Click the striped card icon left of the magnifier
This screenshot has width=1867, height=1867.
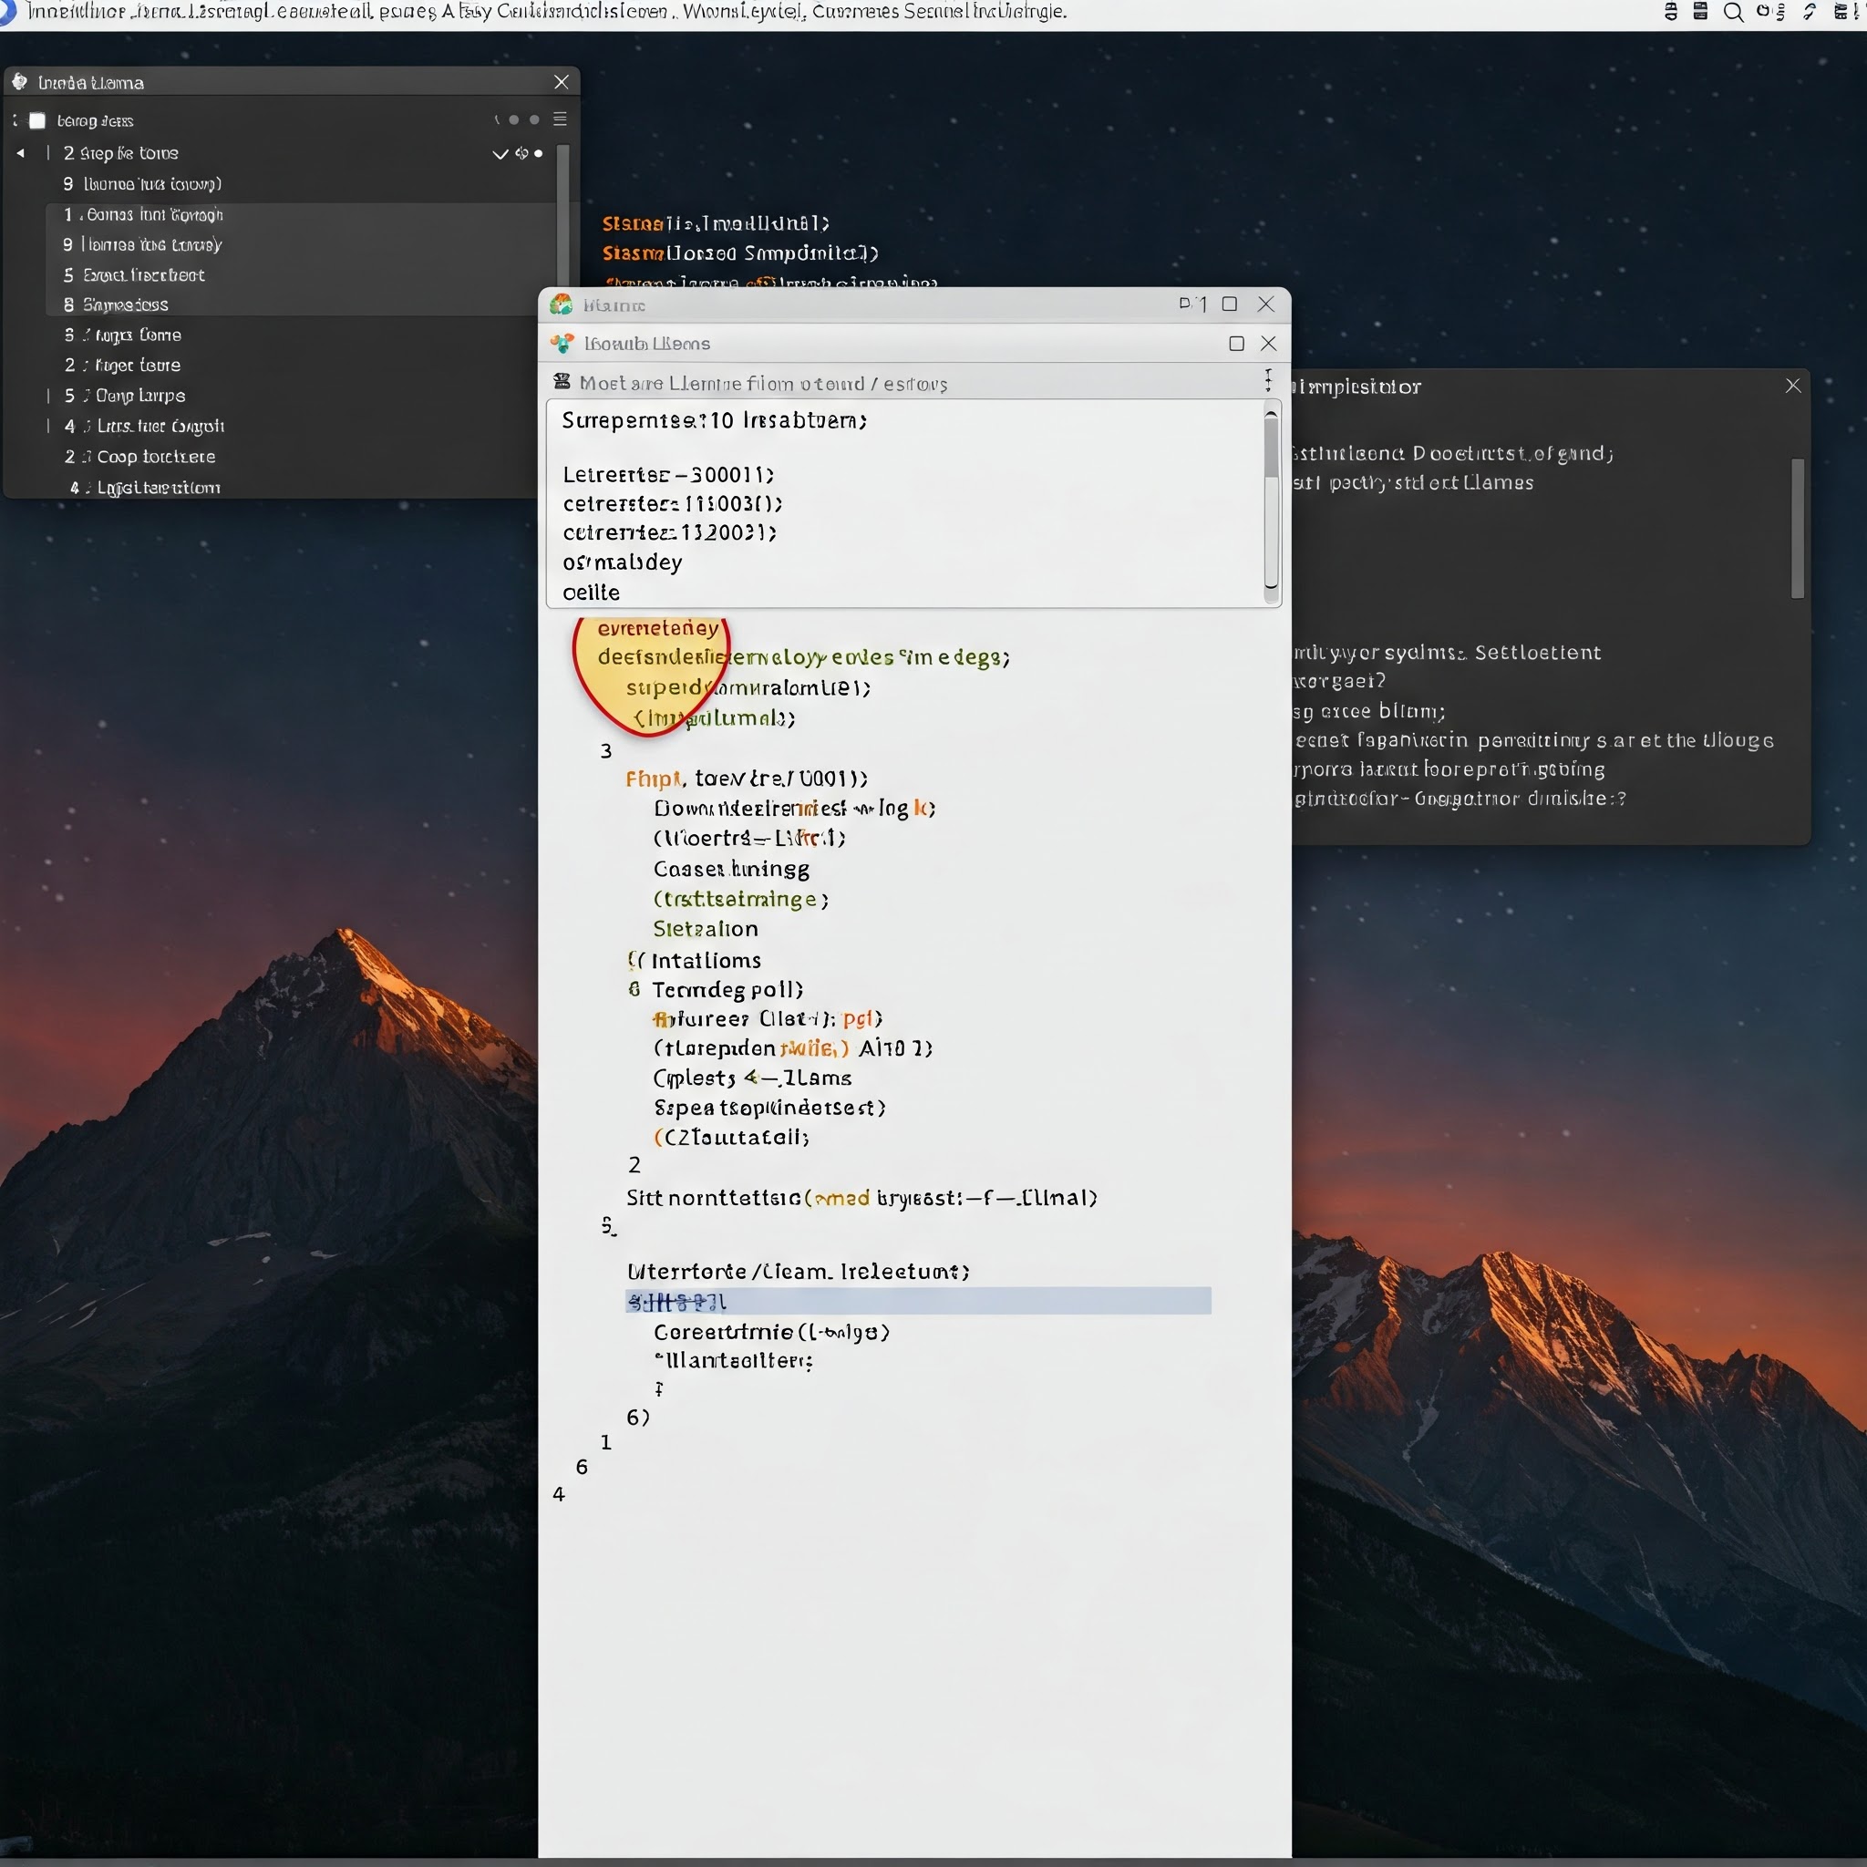coord(1701,12)
